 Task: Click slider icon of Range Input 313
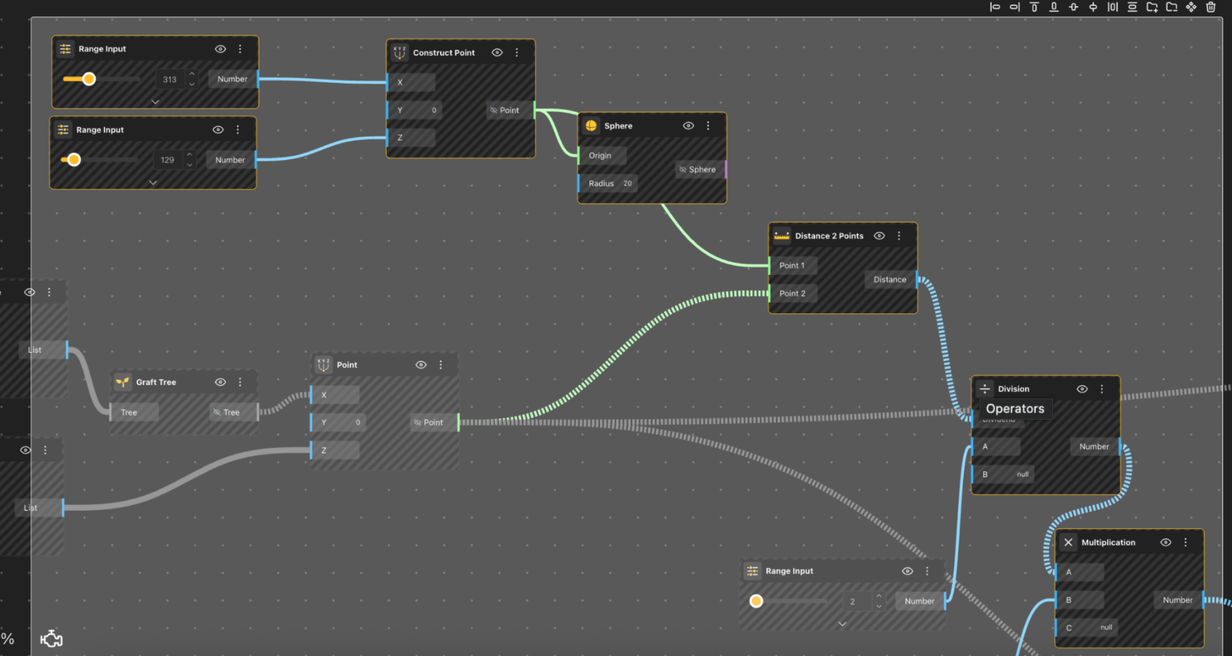pyautogui.click(x=65, y=49)
